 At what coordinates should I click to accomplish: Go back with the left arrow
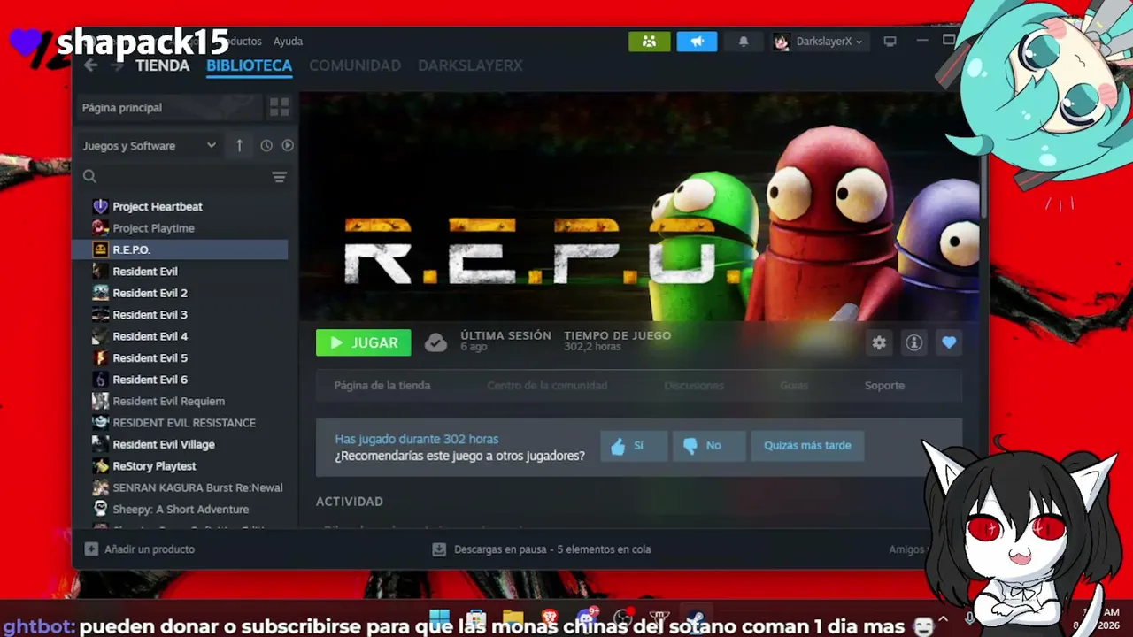point(90,65)
